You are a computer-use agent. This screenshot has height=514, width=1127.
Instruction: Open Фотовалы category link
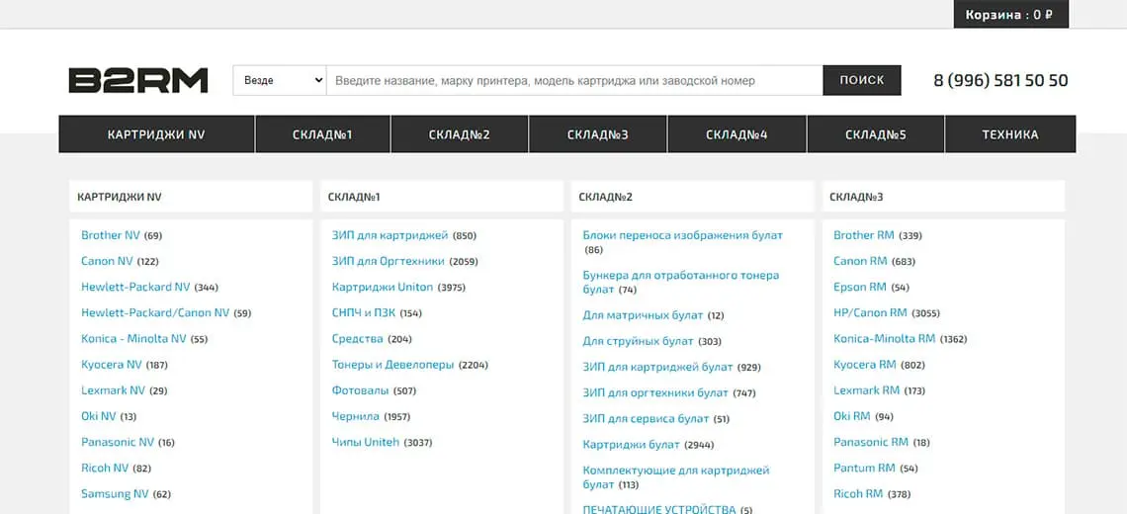tap(360, 390)
